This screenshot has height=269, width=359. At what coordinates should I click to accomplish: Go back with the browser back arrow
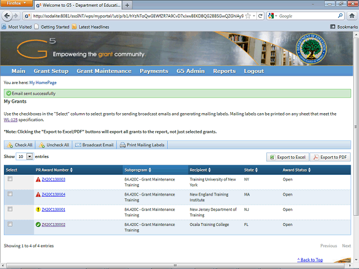[x=7, y=16]
